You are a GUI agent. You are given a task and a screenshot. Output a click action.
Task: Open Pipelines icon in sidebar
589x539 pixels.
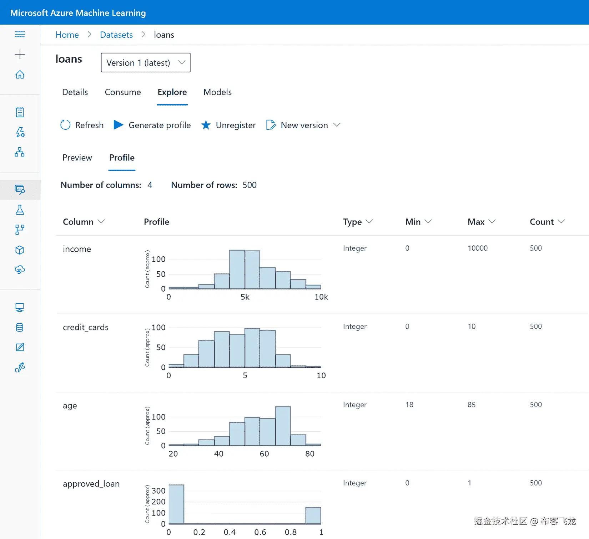(x=20, y=230)
